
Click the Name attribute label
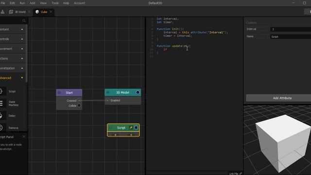(250, 36)
